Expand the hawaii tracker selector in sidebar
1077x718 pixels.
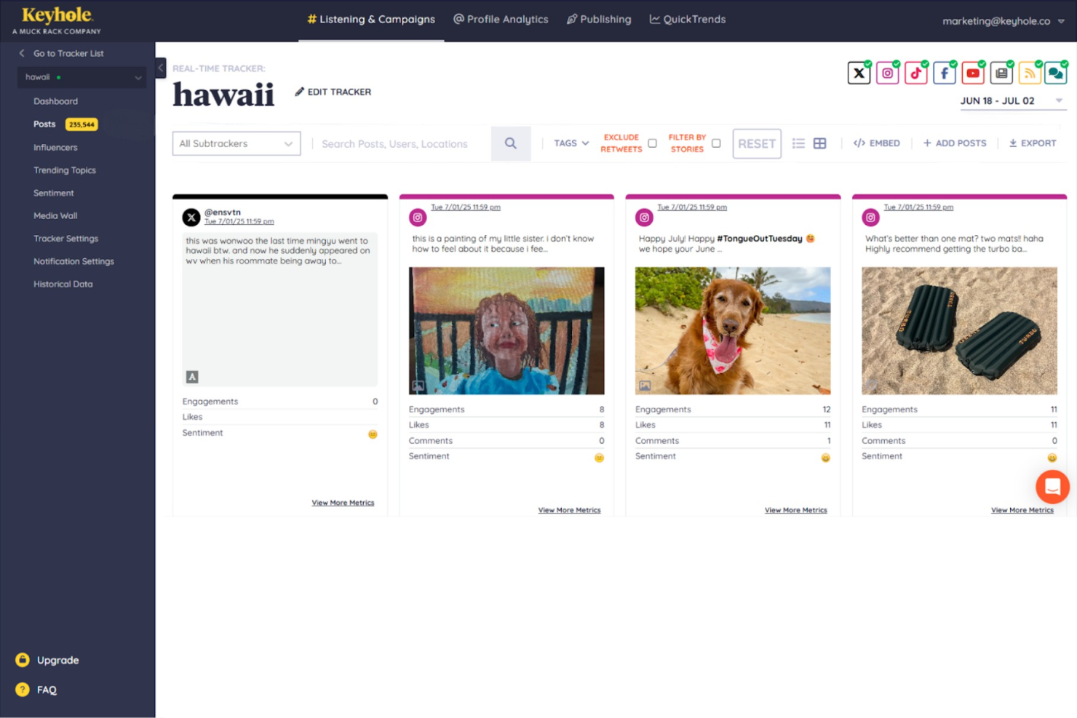pos(82,77)
